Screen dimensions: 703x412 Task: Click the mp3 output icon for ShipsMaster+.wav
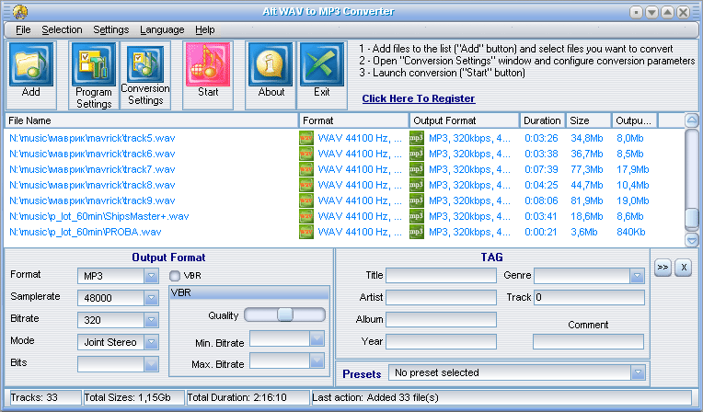click(x=417, y=216)
